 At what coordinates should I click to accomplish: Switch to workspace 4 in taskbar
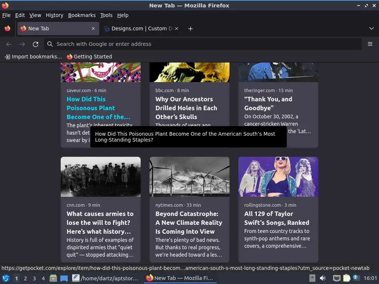click(43, 278)
